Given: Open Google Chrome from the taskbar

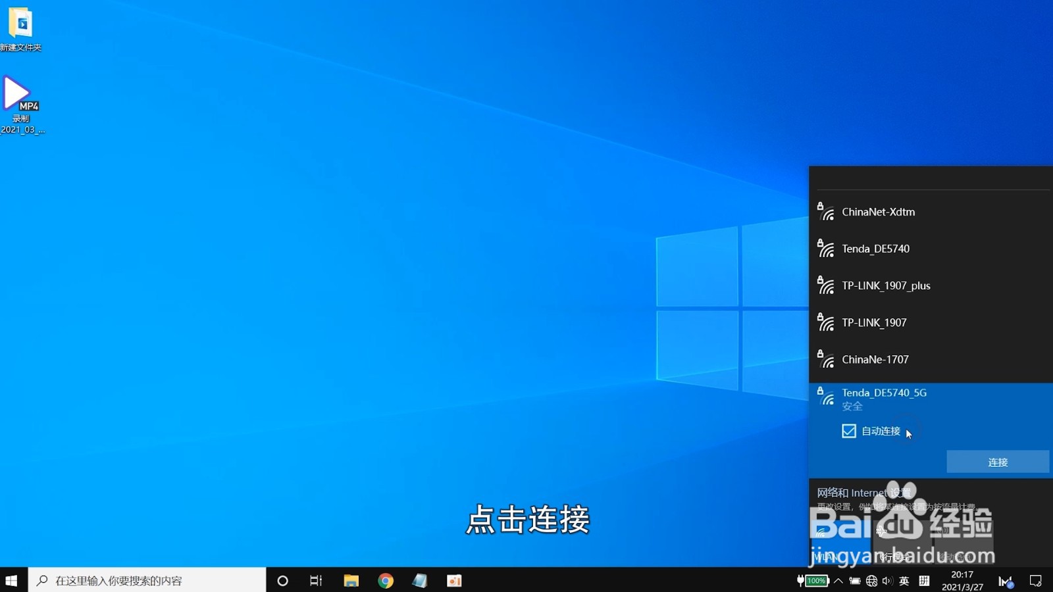Looking at the screenshot, I should tap(386, 580).
